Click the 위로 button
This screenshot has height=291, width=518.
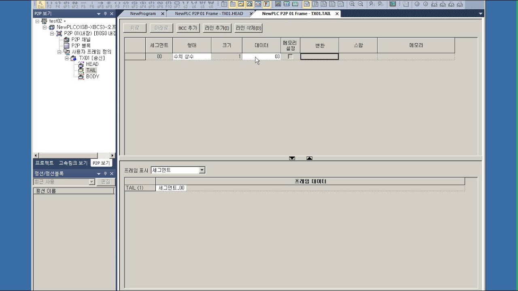click(x=135, y=28)
